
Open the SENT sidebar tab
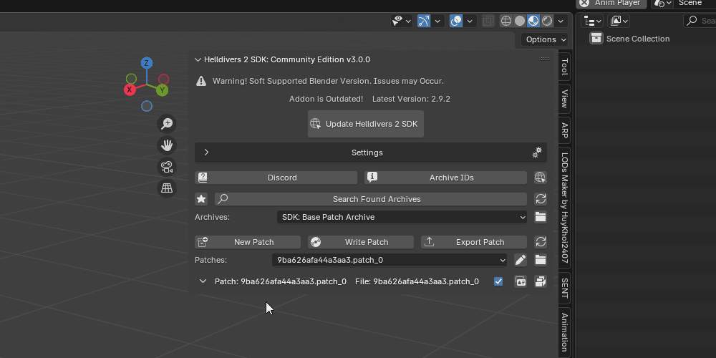(x=564, y=287)
